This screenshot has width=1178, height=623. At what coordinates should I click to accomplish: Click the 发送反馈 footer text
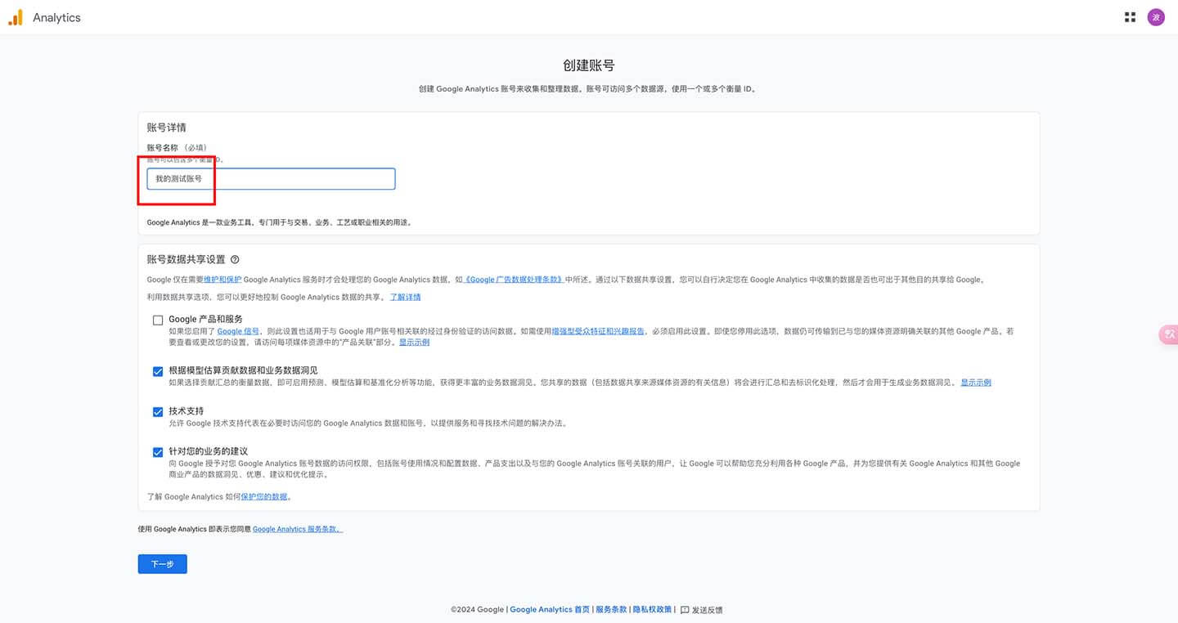707,610
